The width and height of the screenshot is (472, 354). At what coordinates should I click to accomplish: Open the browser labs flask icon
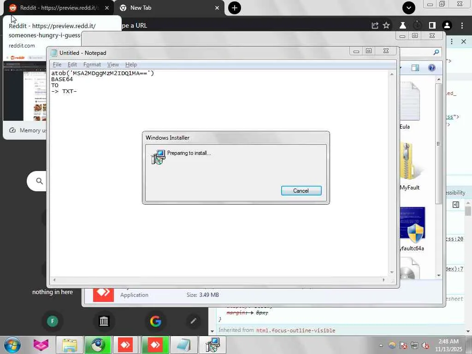(402, 25)
